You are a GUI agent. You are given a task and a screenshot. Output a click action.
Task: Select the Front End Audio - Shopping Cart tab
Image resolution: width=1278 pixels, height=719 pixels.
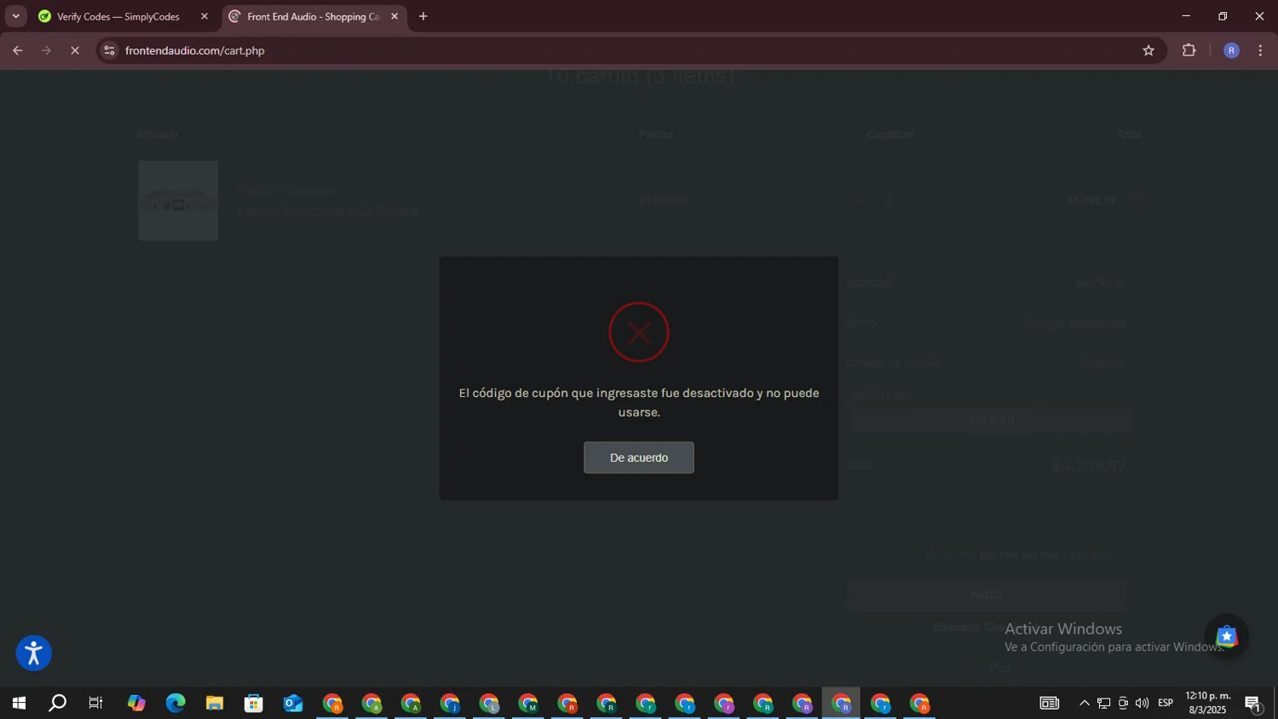point(313,16)
